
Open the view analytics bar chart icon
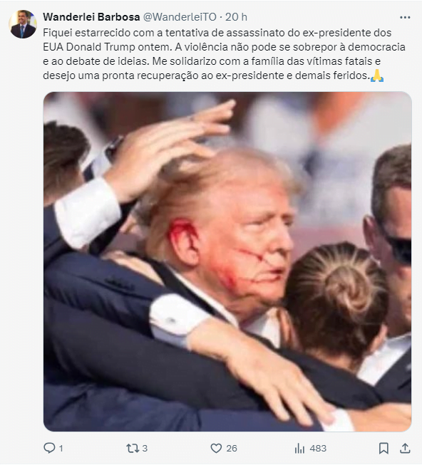click(x=299, y=449)
